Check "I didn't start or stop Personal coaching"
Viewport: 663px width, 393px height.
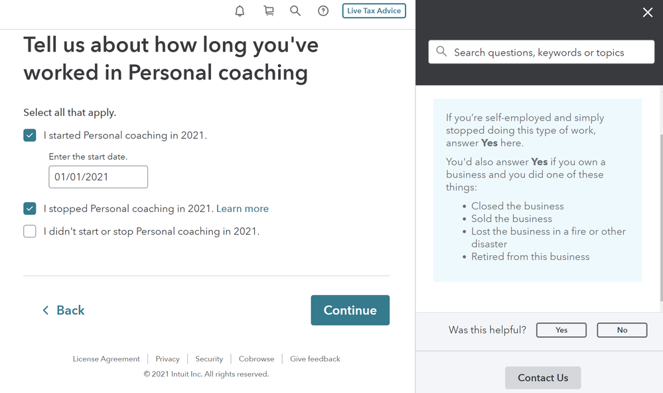(30, 231)
